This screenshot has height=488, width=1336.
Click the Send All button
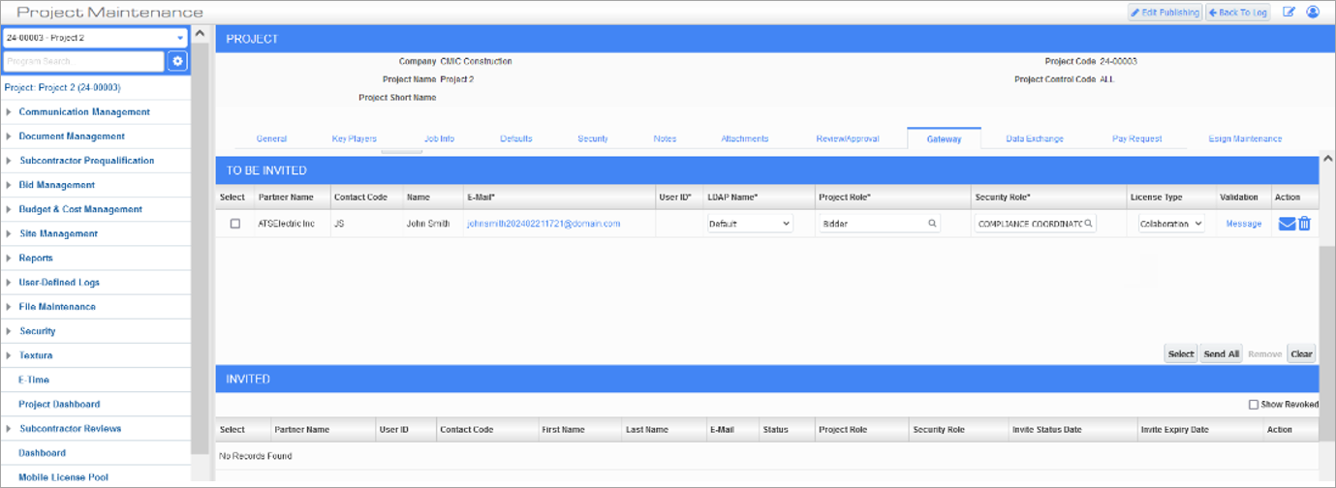click(x=1221, y=353)
